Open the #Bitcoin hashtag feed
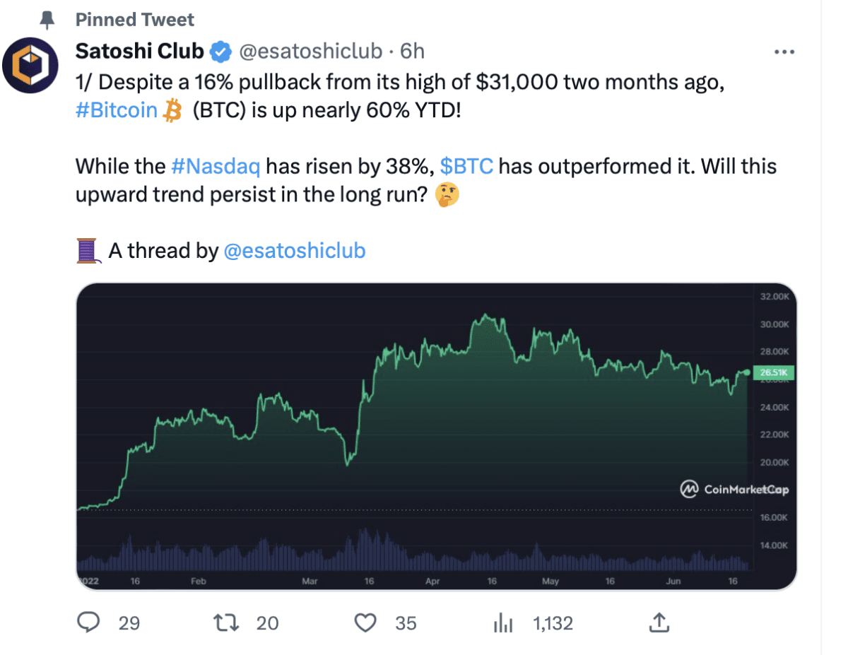 point(116,109)
